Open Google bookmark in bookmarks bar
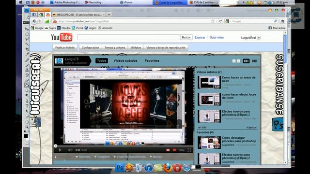The width and height of the screenshot is (310, 174). 37,28
